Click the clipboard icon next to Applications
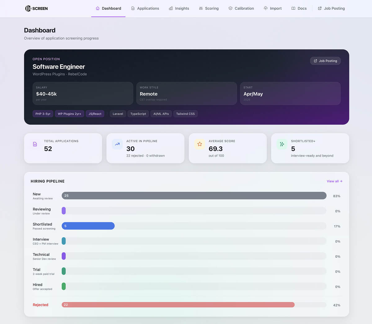The height and width of the screenshot is (324, 372). pos(132,8)
